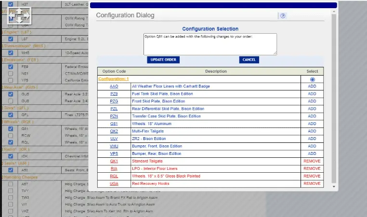The width and height of the screenshot is (367, 217).
Task: Open the AAO option code link
Action: 114,87
